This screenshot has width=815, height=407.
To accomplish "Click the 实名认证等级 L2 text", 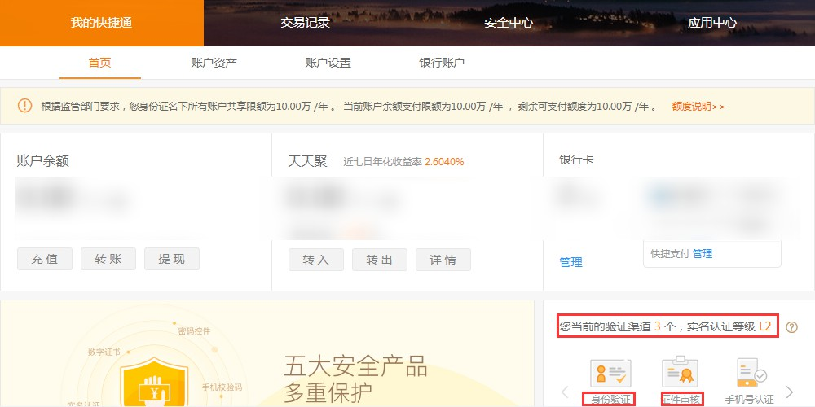I will [729, 326].
